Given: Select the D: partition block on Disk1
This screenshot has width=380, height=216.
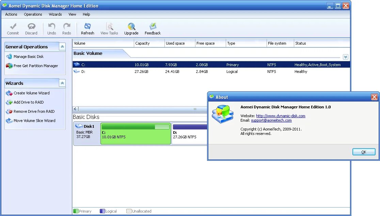Looking at the screenshot, I should (190, 134).
